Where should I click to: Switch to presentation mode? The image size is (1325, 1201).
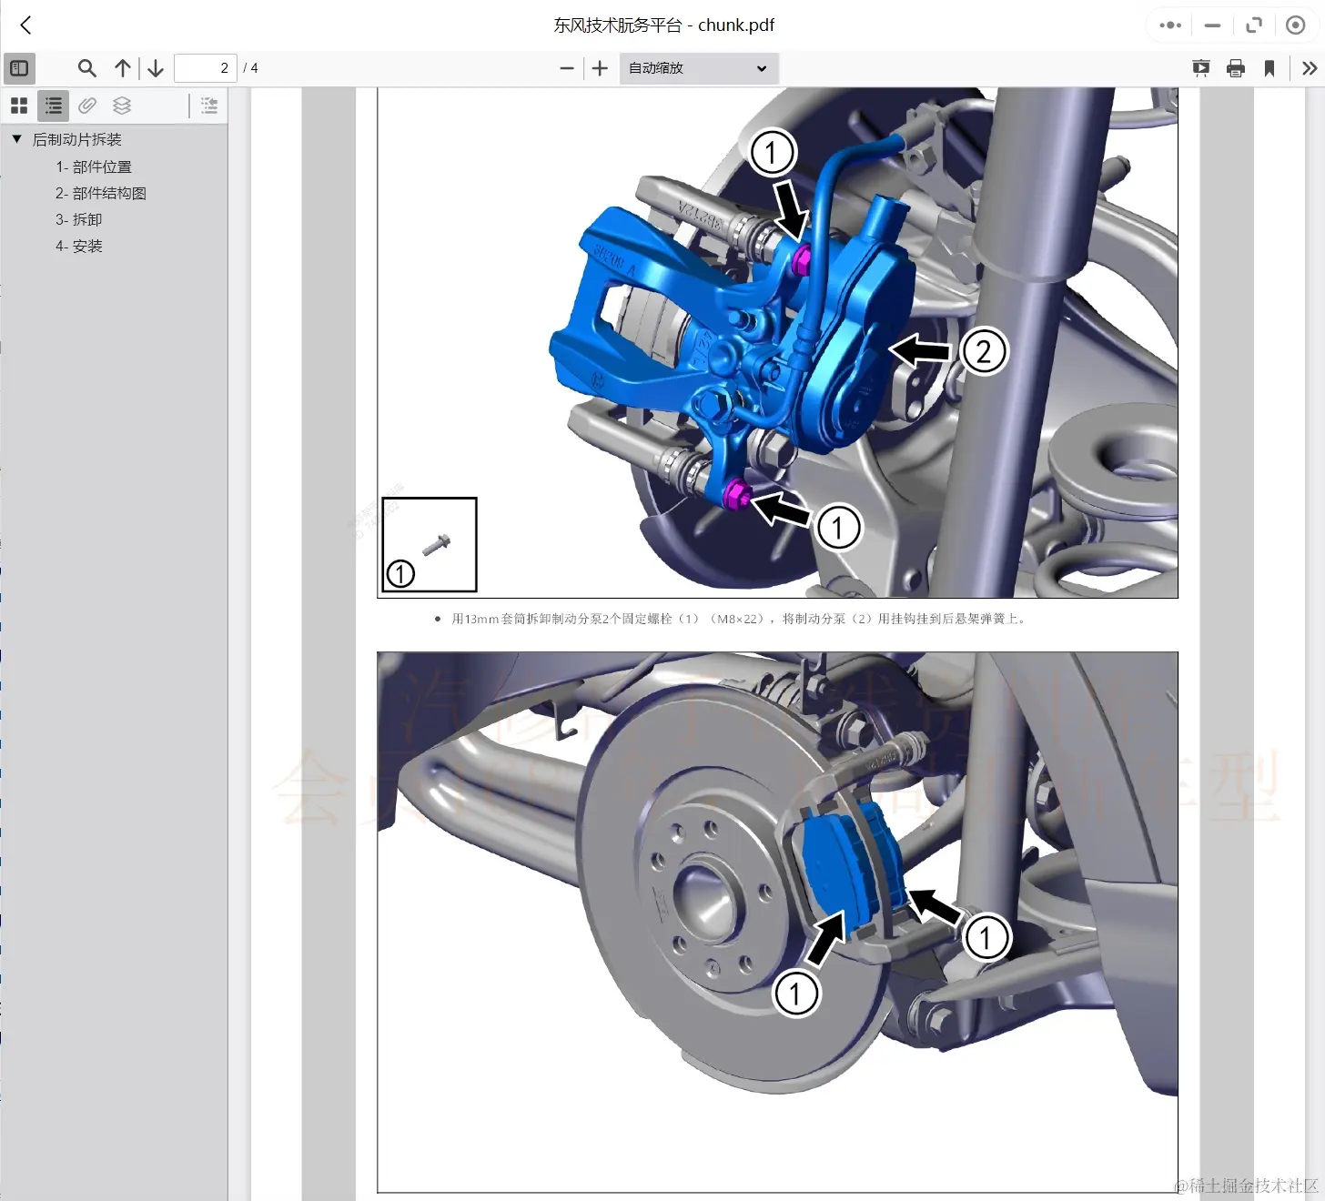[x=1201, y=68]
